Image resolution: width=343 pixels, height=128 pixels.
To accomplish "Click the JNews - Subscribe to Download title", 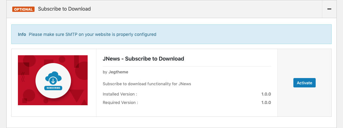I will click(143, 59).
